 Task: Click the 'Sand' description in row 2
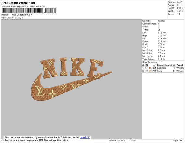pos(159,71)
